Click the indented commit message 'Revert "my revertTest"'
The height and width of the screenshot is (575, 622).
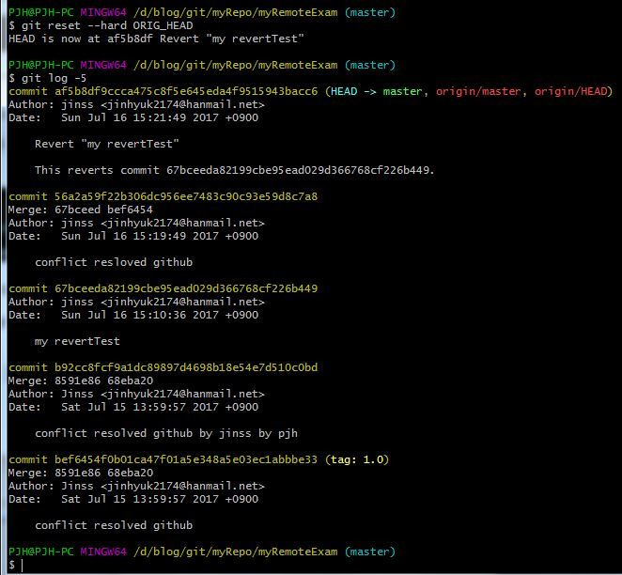click(x=107, y=144)
